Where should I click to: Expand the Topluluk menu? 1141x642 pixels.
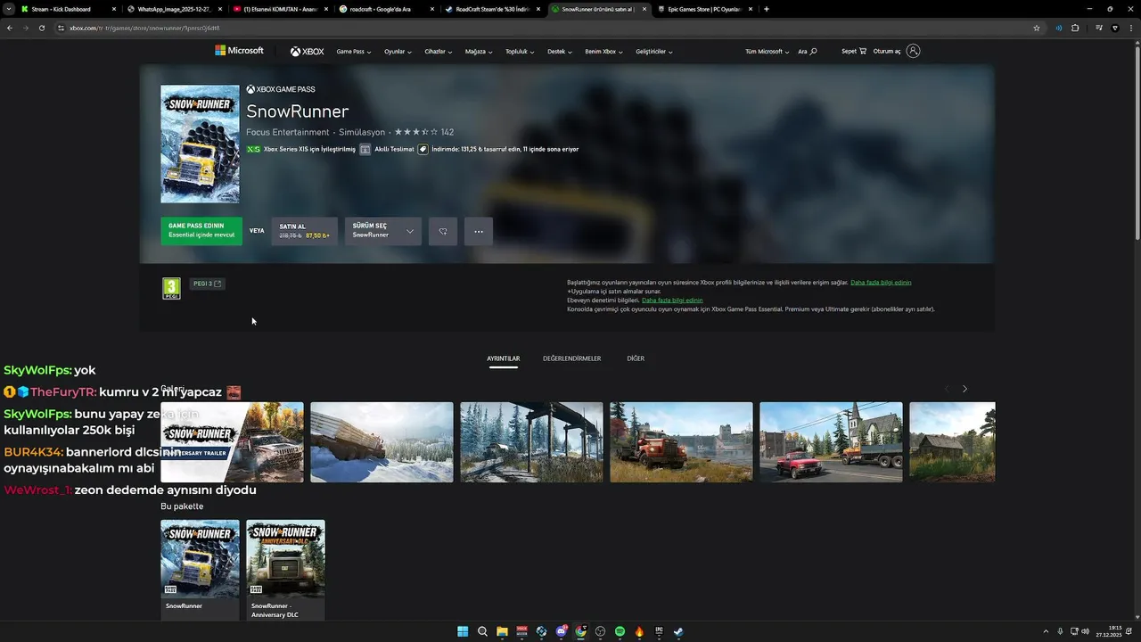[520, 52]
